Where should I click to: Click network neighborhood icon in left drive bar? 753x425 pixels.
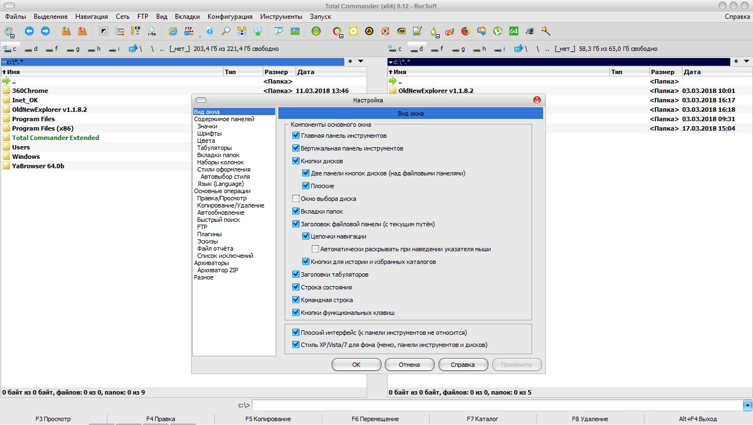(135, 49)
